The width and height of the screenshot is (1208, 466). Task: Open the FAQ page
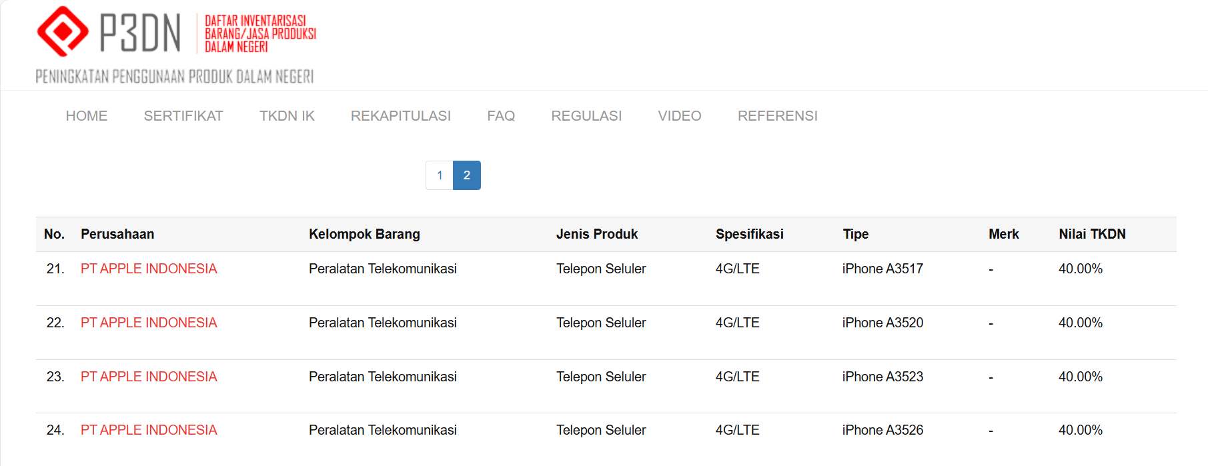pyautogui.click(x=501, y=116)
